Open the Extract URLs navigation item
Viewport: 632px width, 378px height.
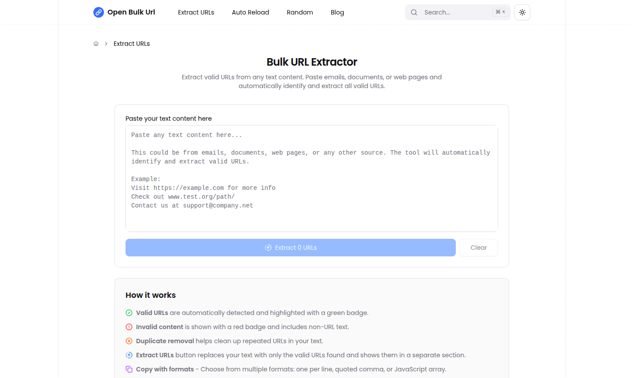pos(196,12)
